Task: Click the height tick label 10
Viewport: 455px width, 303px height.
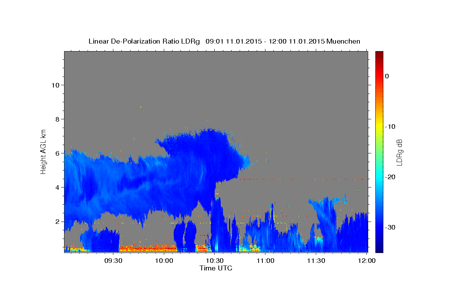Action: [x=55, y=85]
